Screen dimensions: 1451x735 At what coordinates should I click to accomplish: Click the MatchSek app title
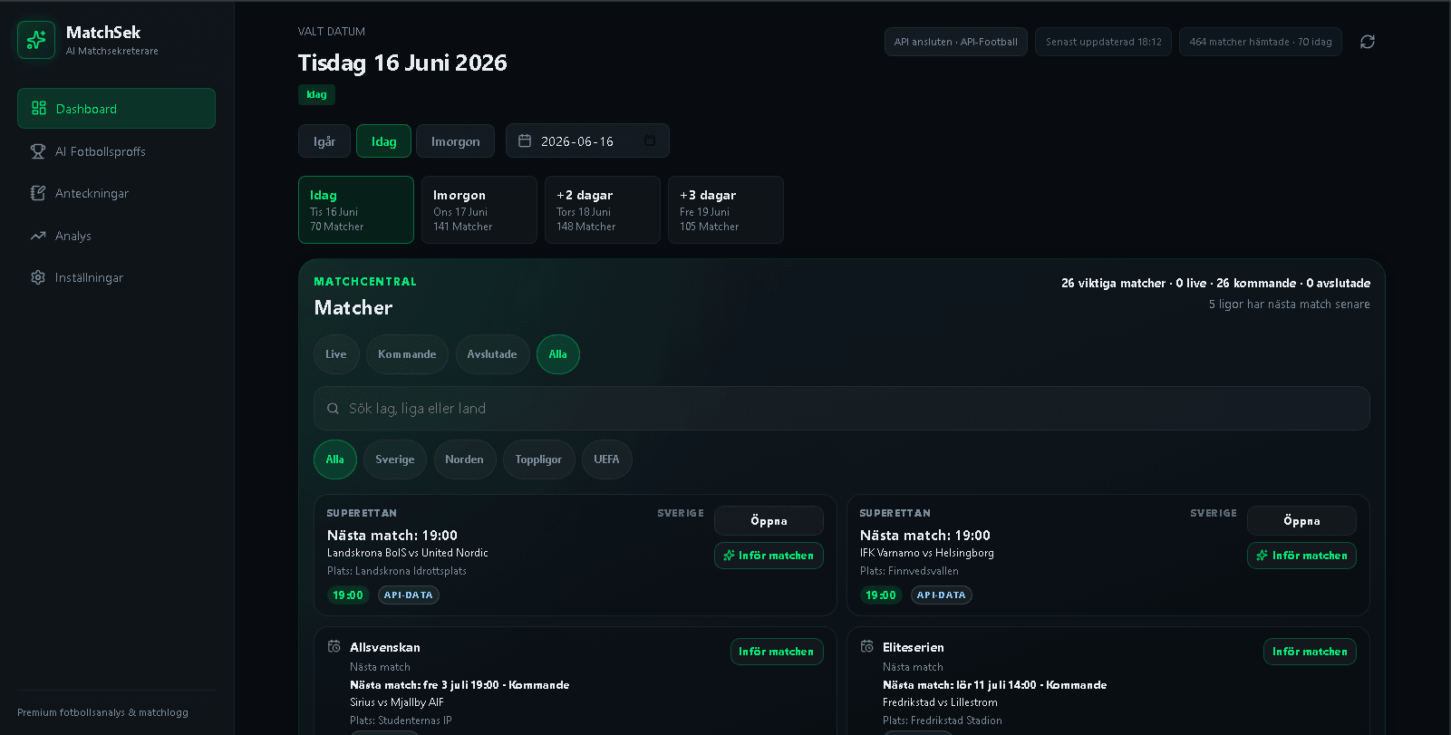[103, 33]
